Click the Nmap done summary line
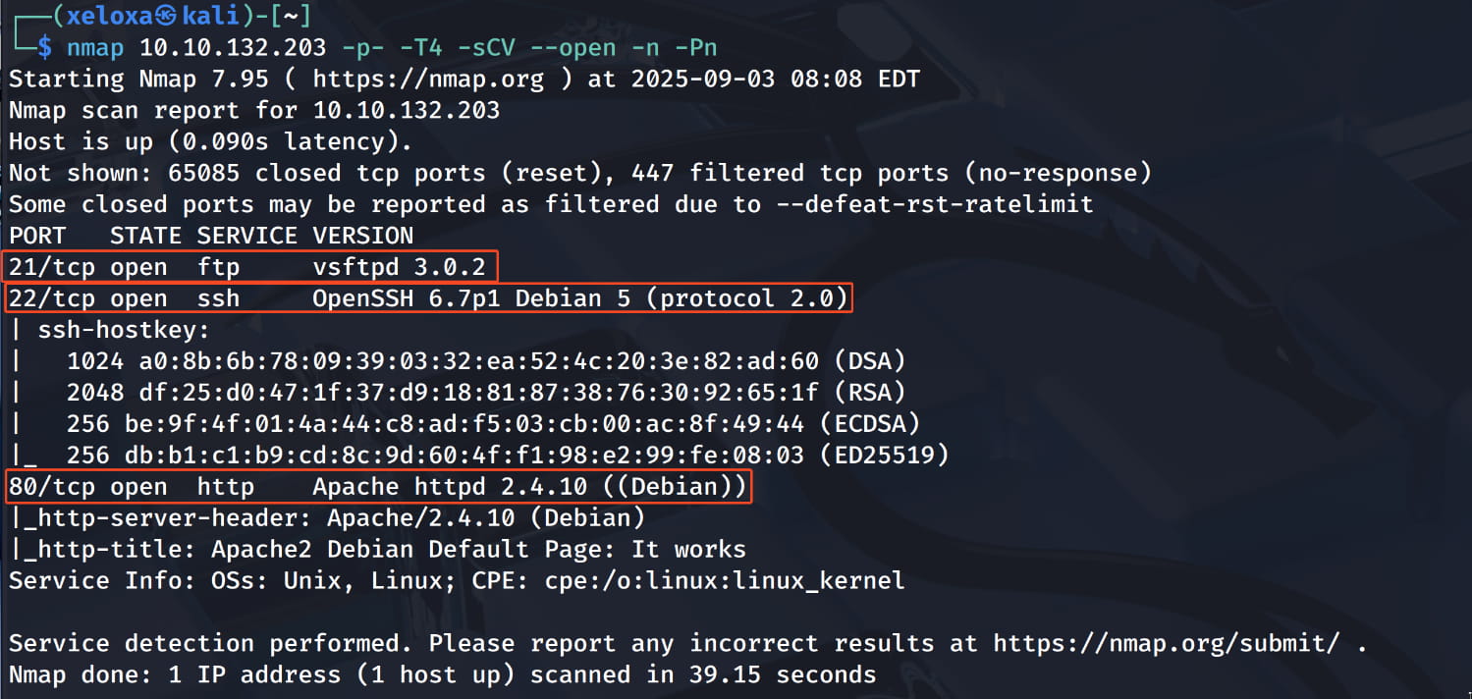Screen dimensions: 1472x699 [442, 675]
